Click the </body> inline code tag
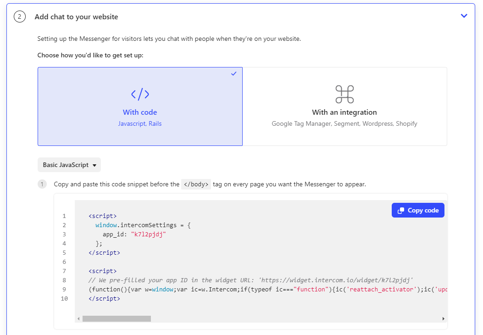 196,184
